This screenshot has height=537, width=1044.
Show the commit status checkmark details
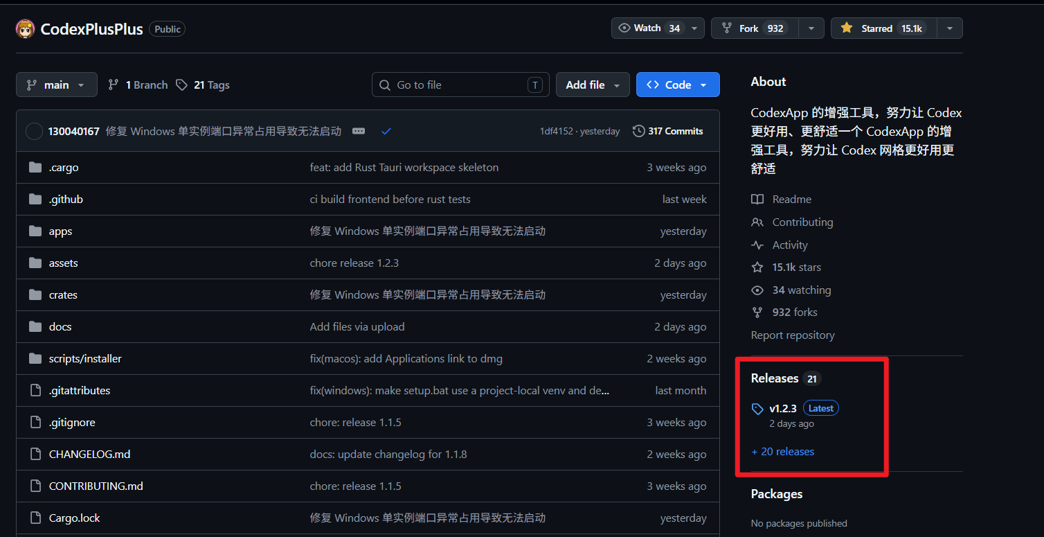pyautogui.click(x=386, y=131)
